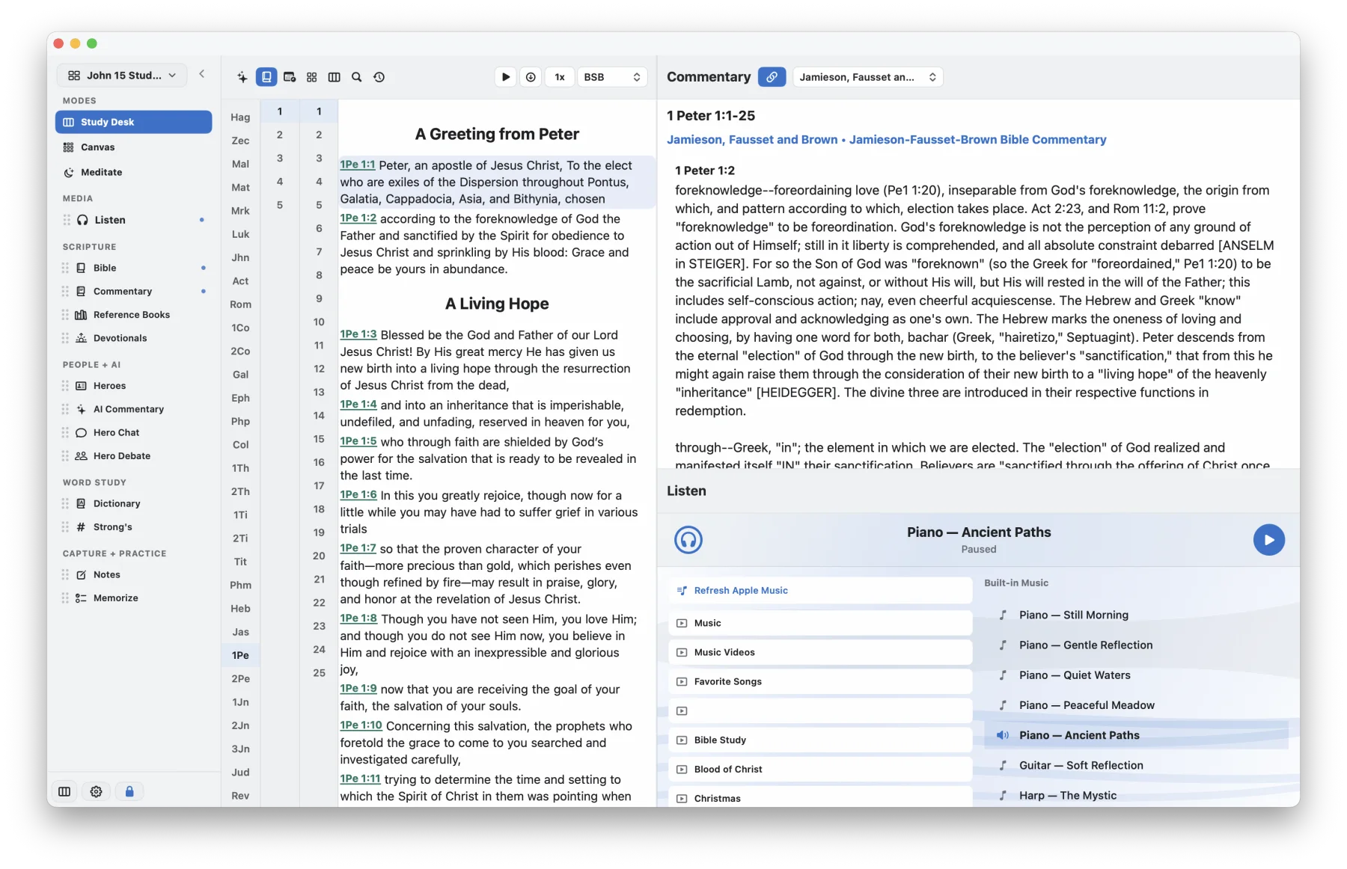Open the Music playlist
Viewport: 1347px width, 869px height.
[x=820, y=623]
